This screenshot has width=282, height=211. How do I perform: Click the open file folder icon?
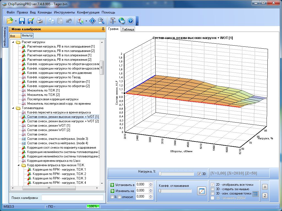10,21
